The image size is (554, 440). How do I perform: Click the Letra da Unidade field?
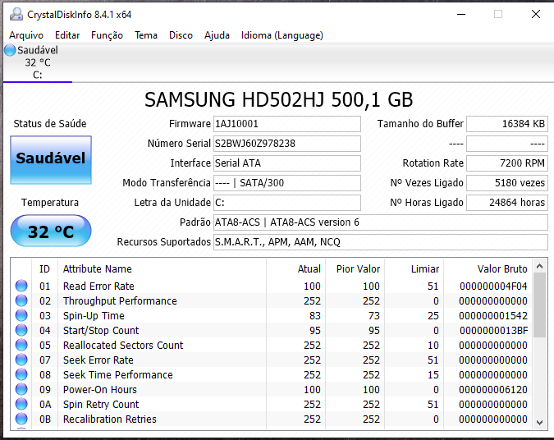[287, 203]
